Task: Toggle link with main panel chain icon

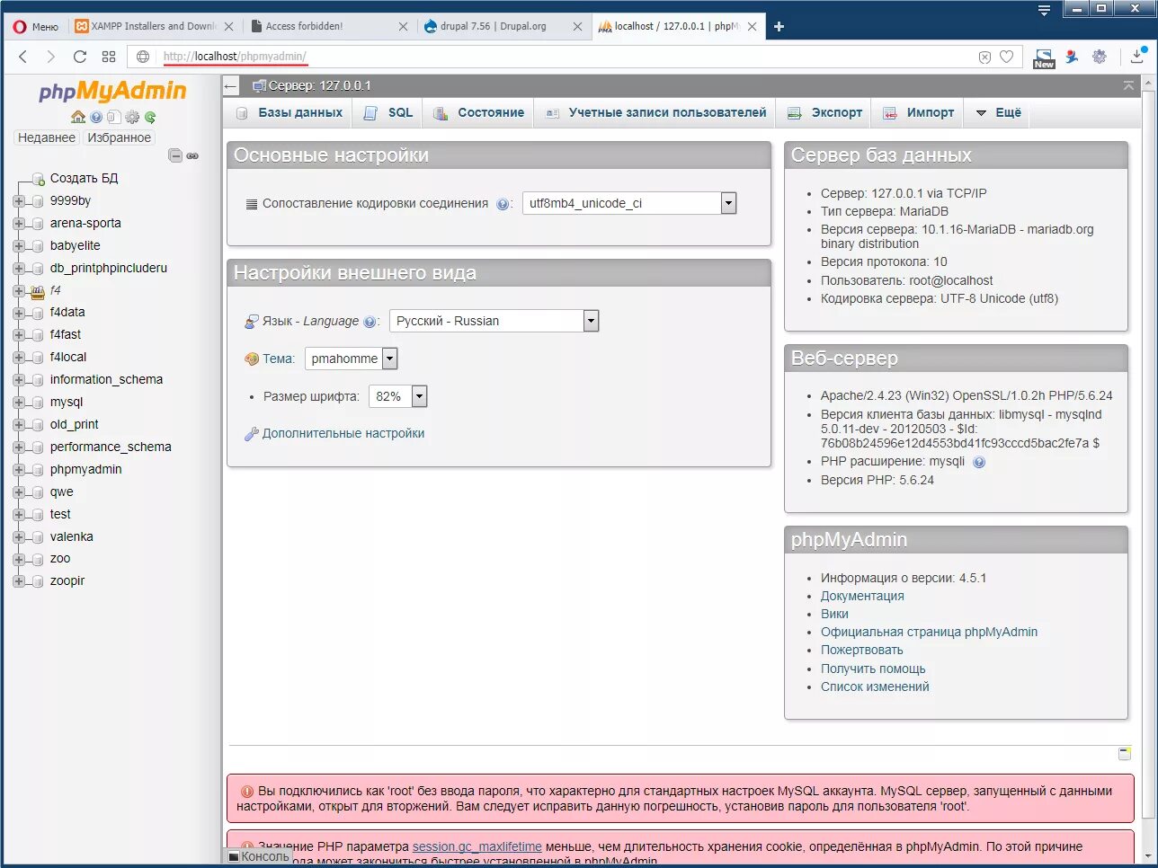Action: click(192, 155)
